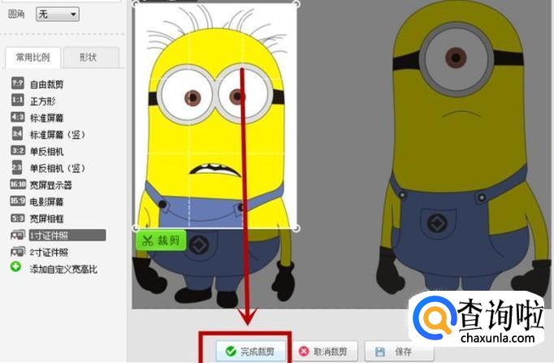Choose the 3:2 SLR camera (单反相机) icon

coord(16,151)
